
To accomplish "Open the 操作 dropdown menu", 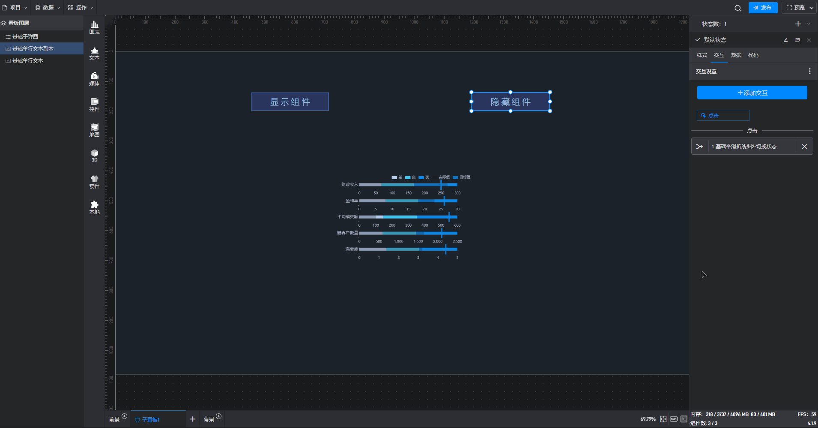I will pyautogui.click(x=81, y=8).
